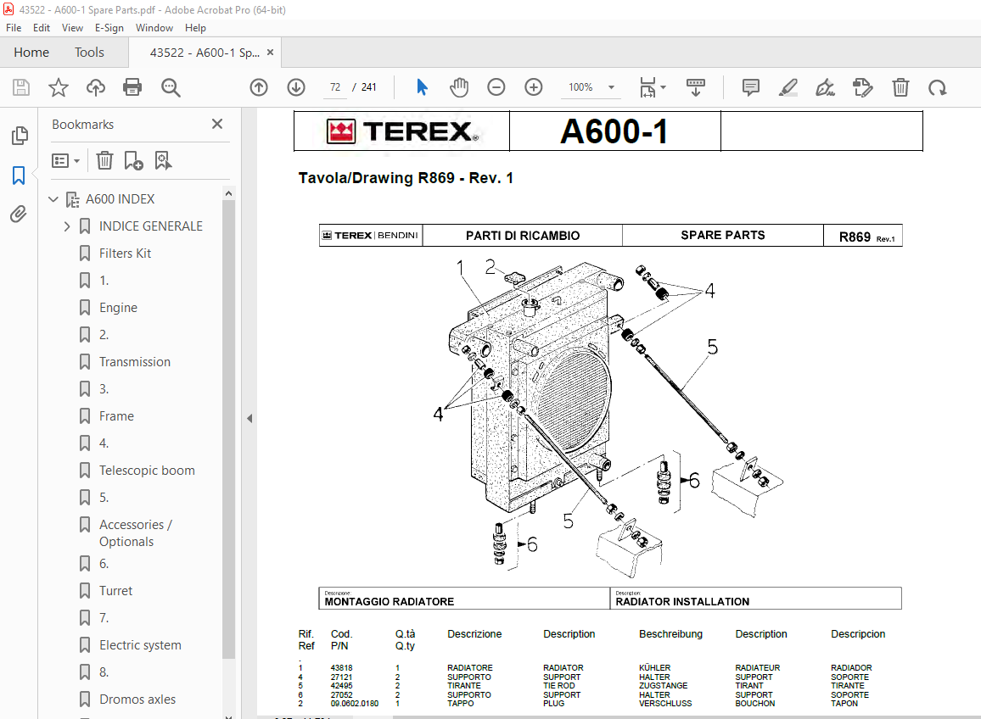Open the Help menu
Viewport: 981px width, 719px height.
click(x=195, y=28)
